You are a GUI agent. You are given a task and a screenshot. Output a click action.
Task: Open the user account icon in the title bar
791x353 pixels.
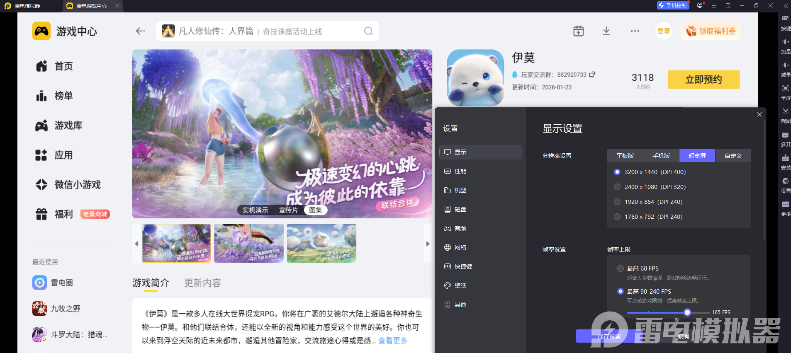[700, 5]
